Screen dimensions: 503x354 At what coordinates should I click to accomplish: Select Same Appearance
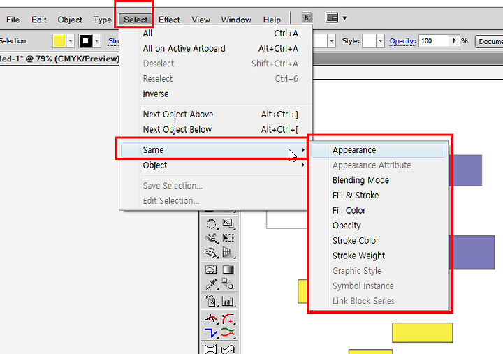point(379,150)
